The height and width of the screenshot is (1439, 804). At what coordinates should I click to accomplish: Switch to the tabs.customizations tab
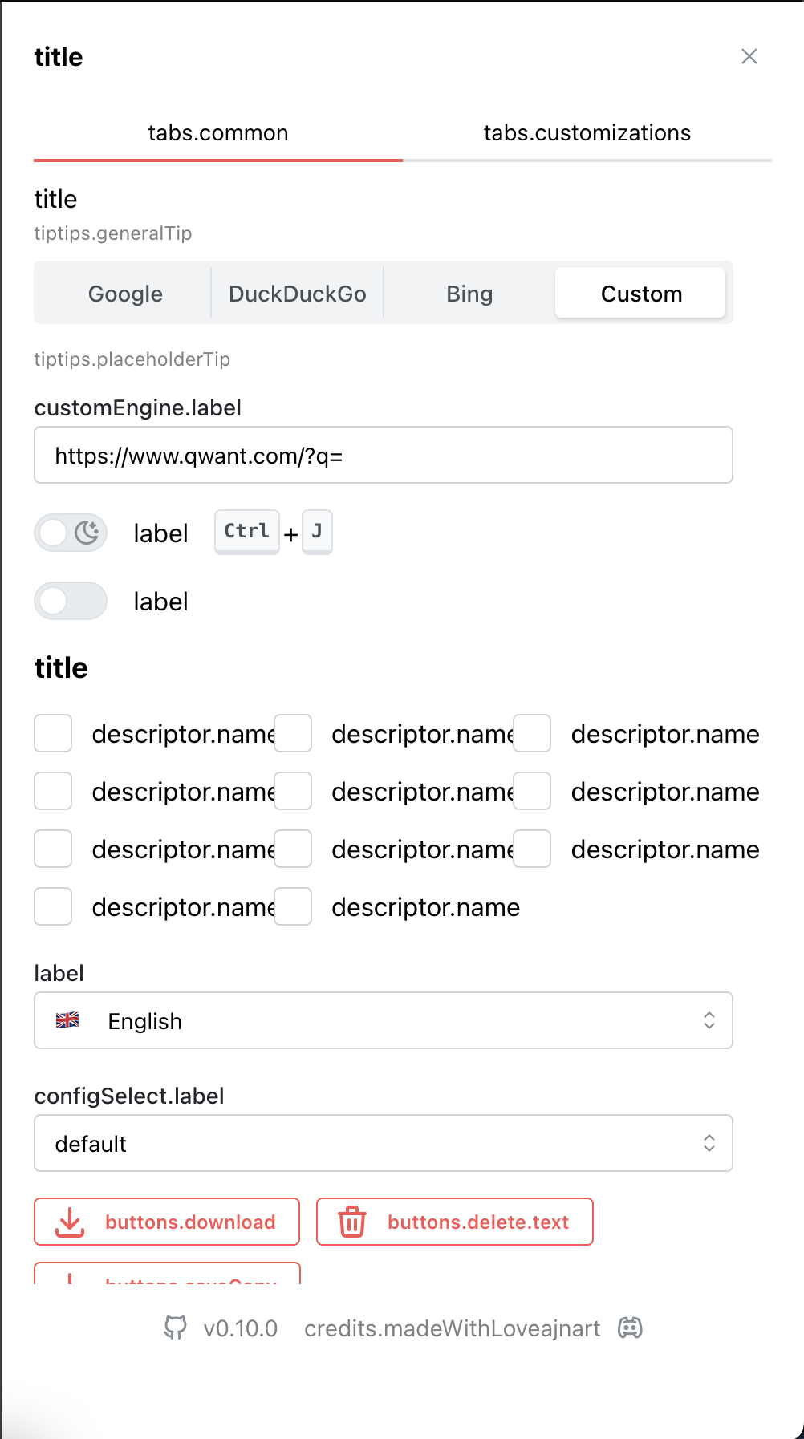pos(587,132)
